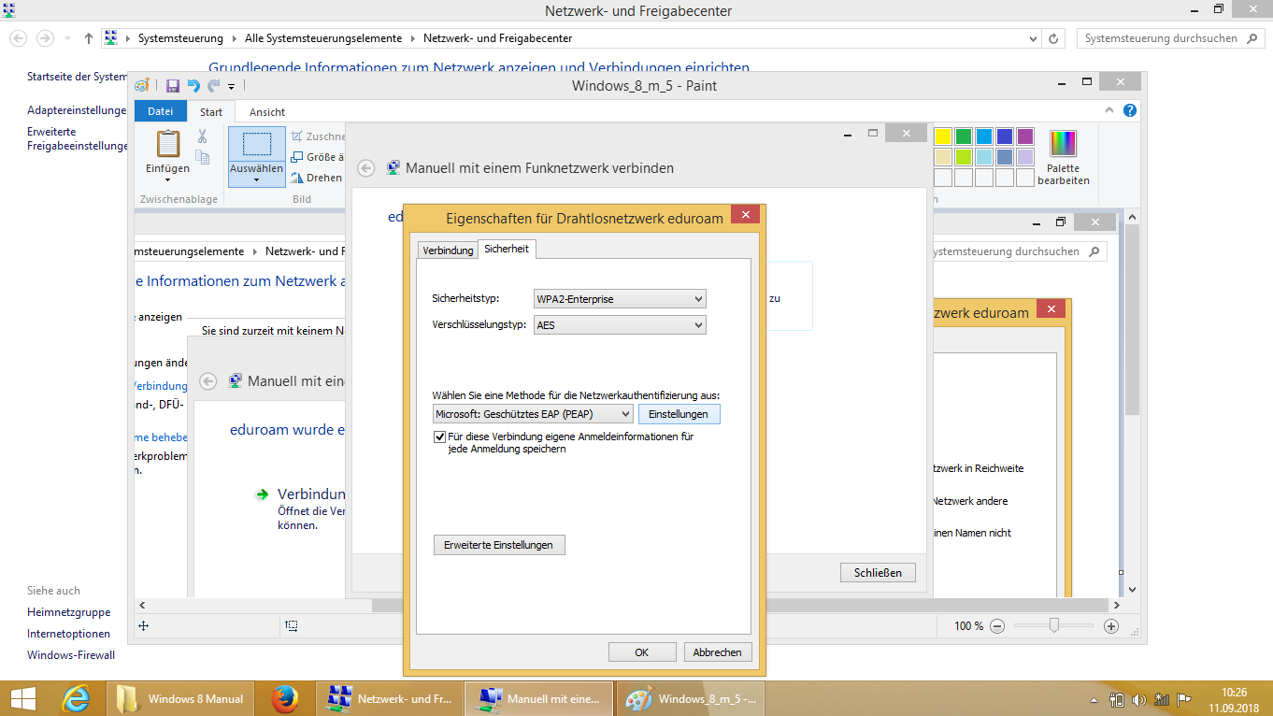Open Palette bearbeiten color editor
The width and height of the screenshot is (1273, 716).
pyautogui.click(x=1063, y=157)
